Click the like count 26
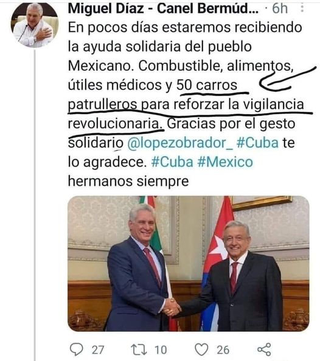The width and height of the screenshot is (320, 361). click(223, 349)
